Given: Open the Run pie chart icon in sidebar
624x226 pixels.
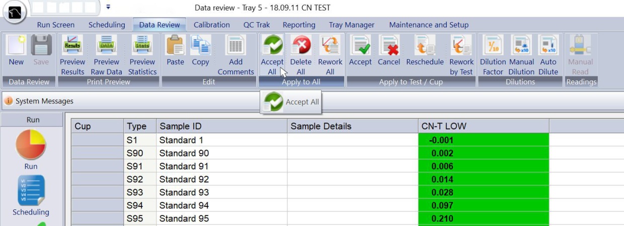Looking at the screenshot, I should 31,146.
